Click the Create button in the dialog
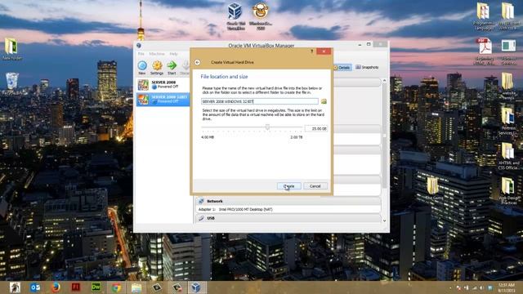 point(288,186)
